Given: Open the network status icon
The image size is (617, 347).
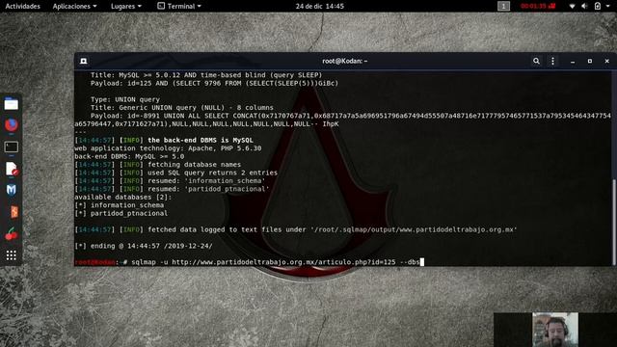Looking at the screenshot, I should (x=572, y=6).
